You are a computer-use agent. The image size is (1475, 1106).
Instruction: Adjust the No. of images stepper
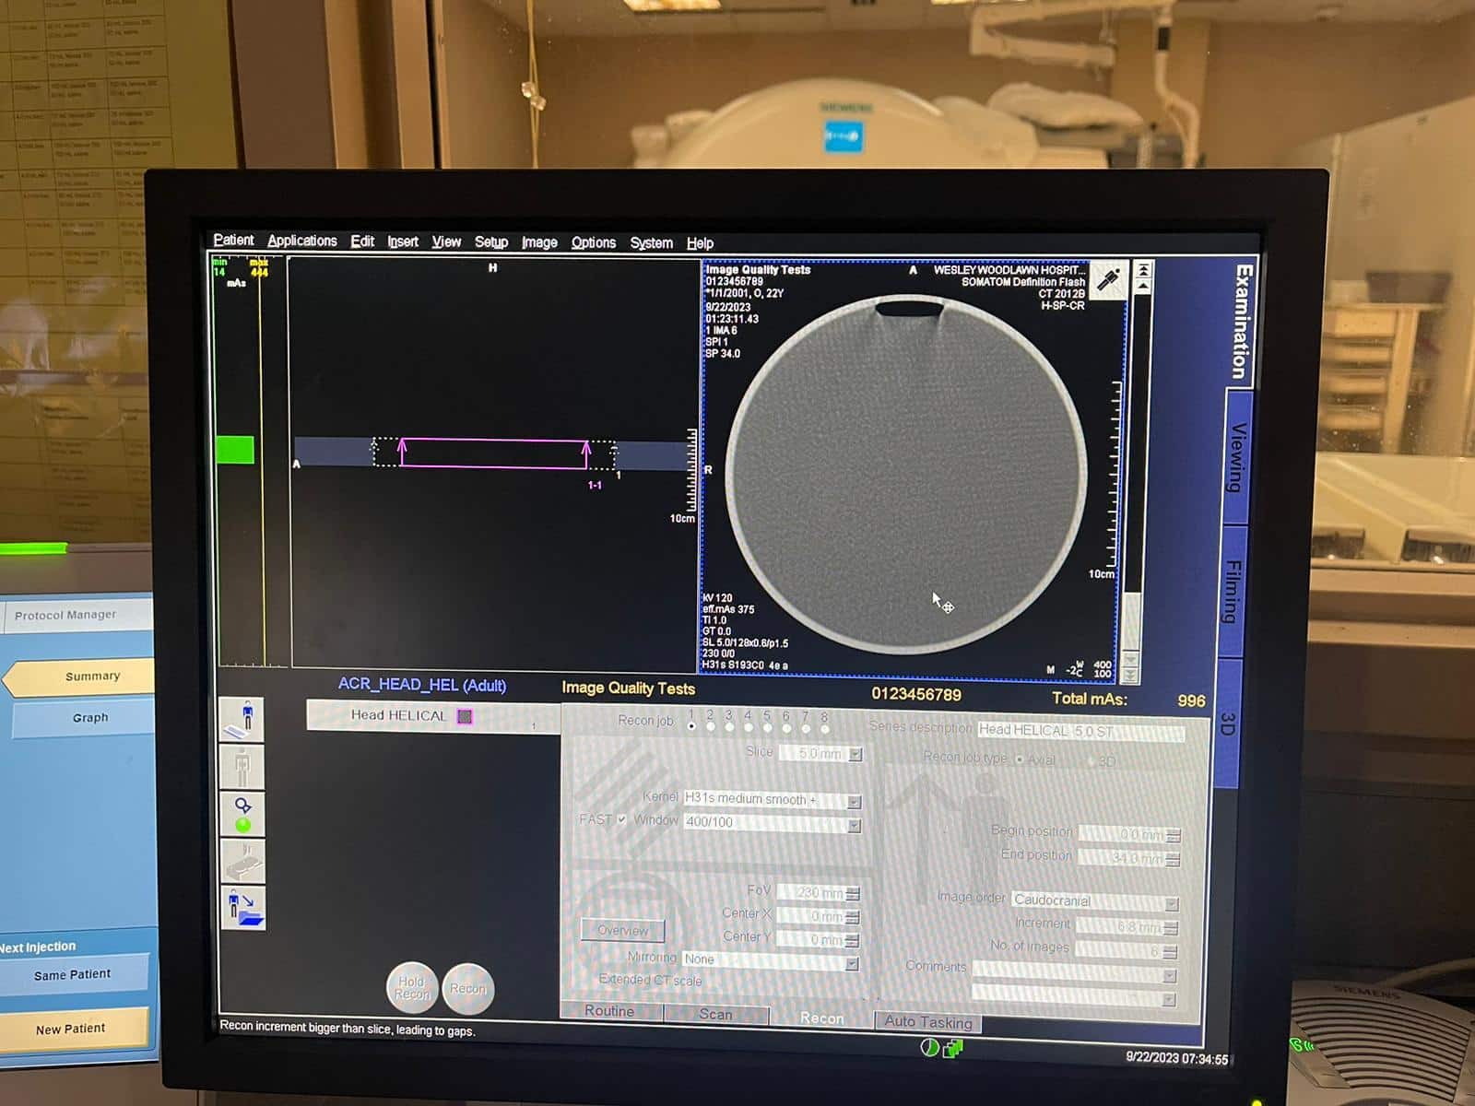1170,951
